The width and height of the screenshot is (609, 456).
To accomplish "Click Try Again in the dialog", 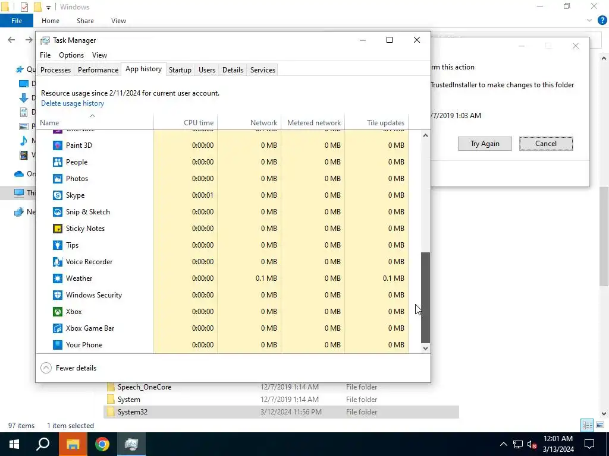I will [x=485, y=144].
